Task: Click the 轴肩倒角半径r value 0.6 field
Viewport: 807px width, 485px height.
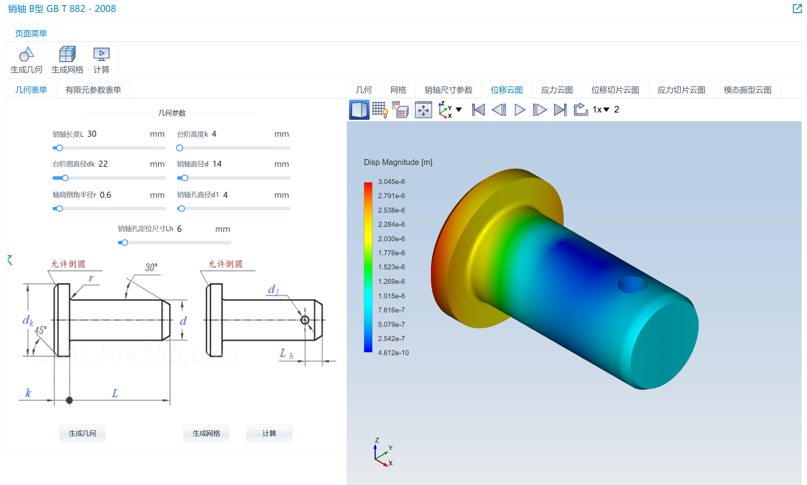Action: pos(123,195)
